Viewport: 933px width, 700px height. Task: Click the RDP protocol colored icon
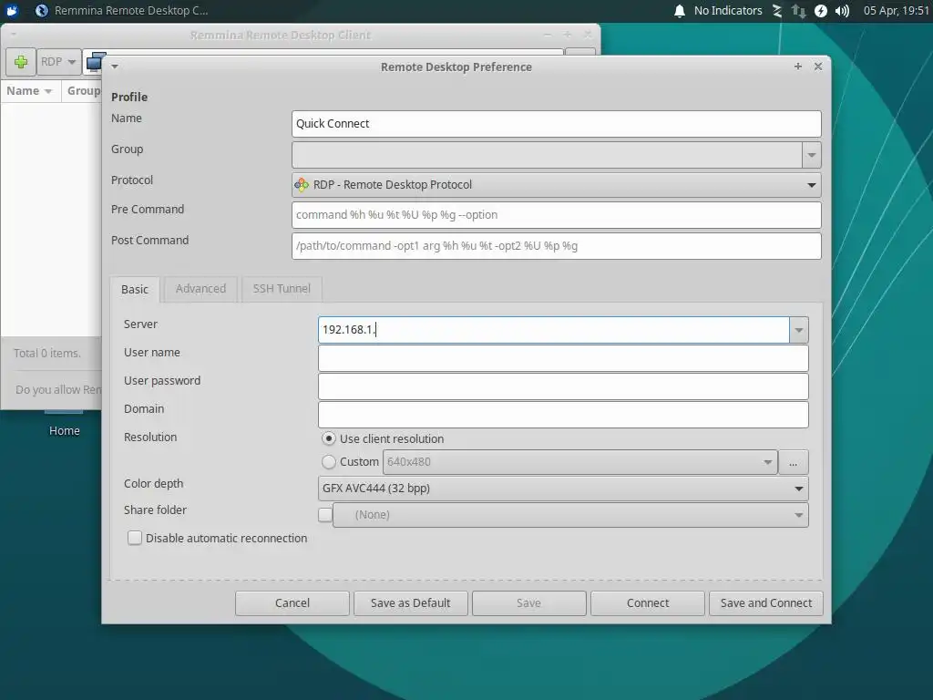coord(302,185)
